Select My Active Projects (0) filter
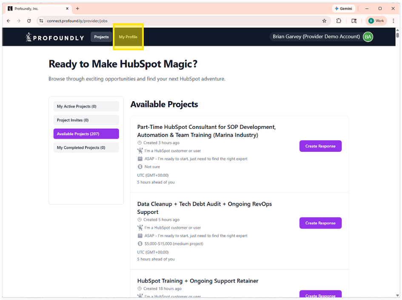This screenshot has width=402, height=300. [86, 106]
